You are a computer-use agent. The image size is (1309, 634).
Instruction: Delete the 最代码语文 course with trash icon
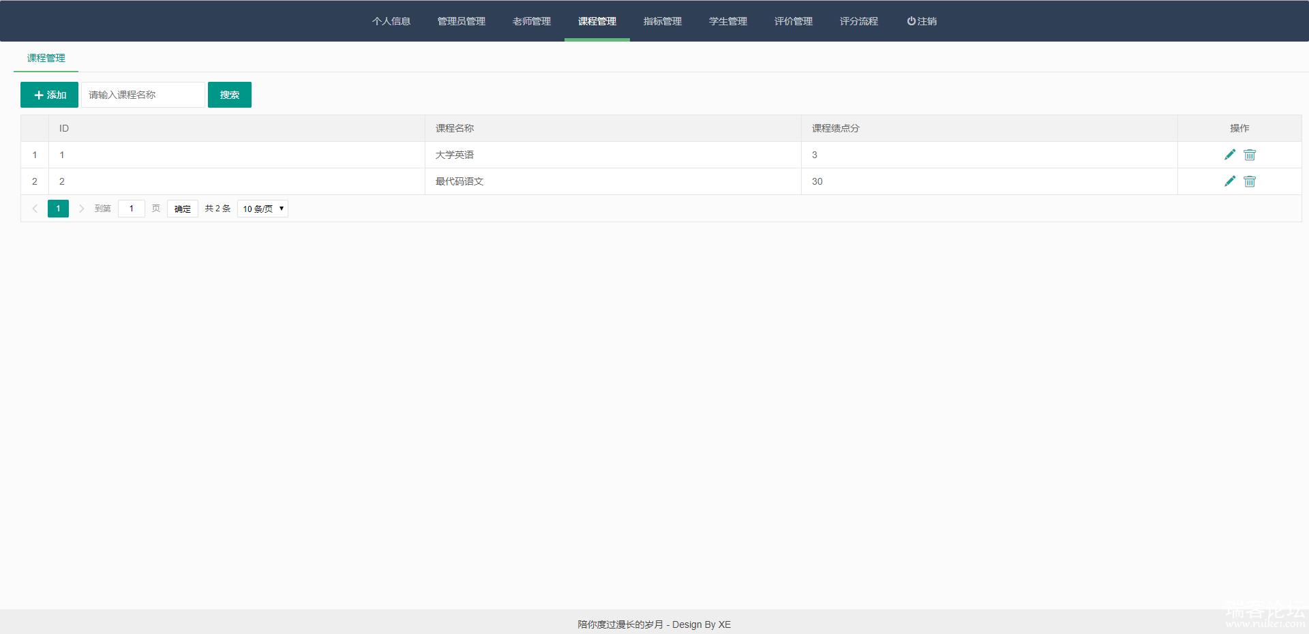point(1250,181)
